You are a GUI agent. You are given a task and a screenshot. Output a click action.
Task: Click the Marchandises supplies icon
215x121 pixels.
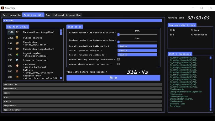click(17, 32)
